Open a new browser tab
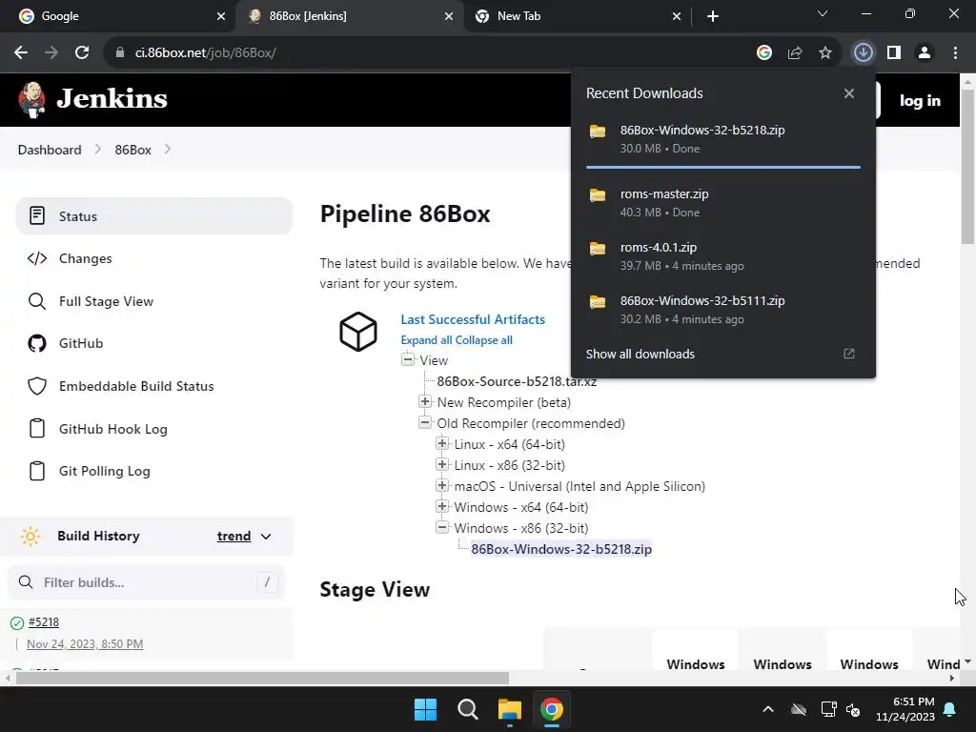The width and height of the screenshot is (976, 732). 713,16
